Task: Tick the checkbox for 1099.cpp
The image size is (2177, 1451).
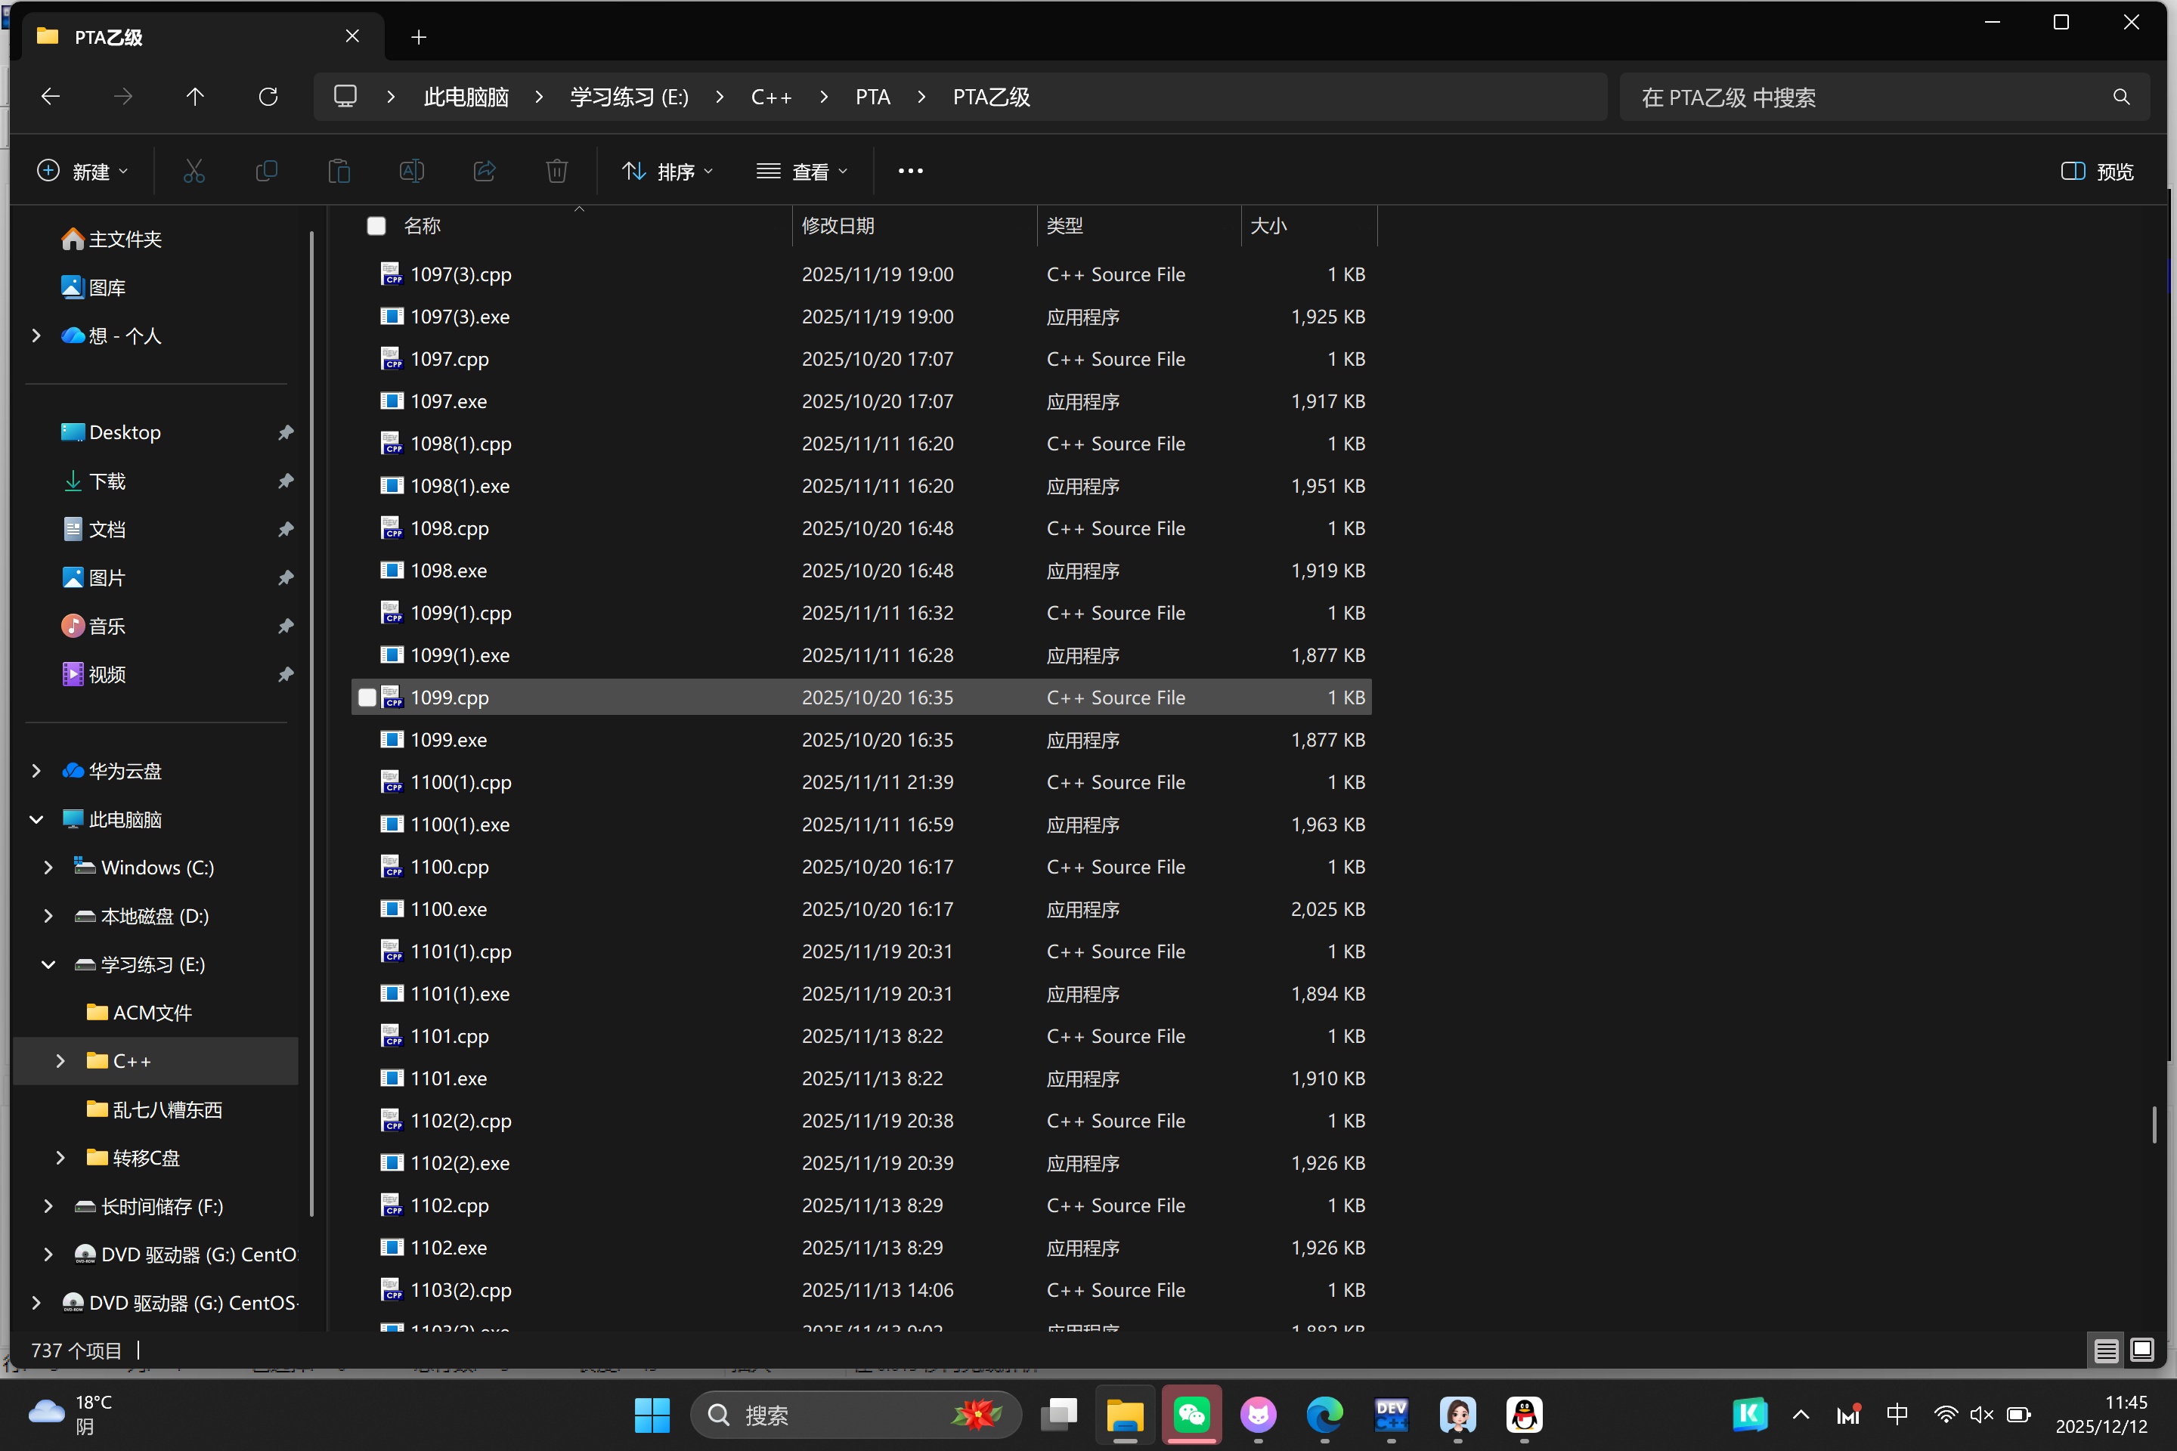Action: [367, 698]
